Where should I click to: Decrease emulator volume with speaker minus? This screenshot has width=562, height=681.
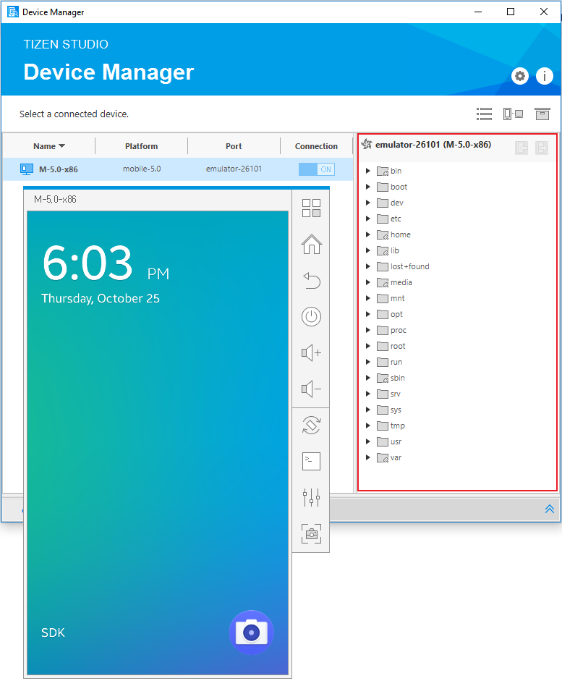311,389
